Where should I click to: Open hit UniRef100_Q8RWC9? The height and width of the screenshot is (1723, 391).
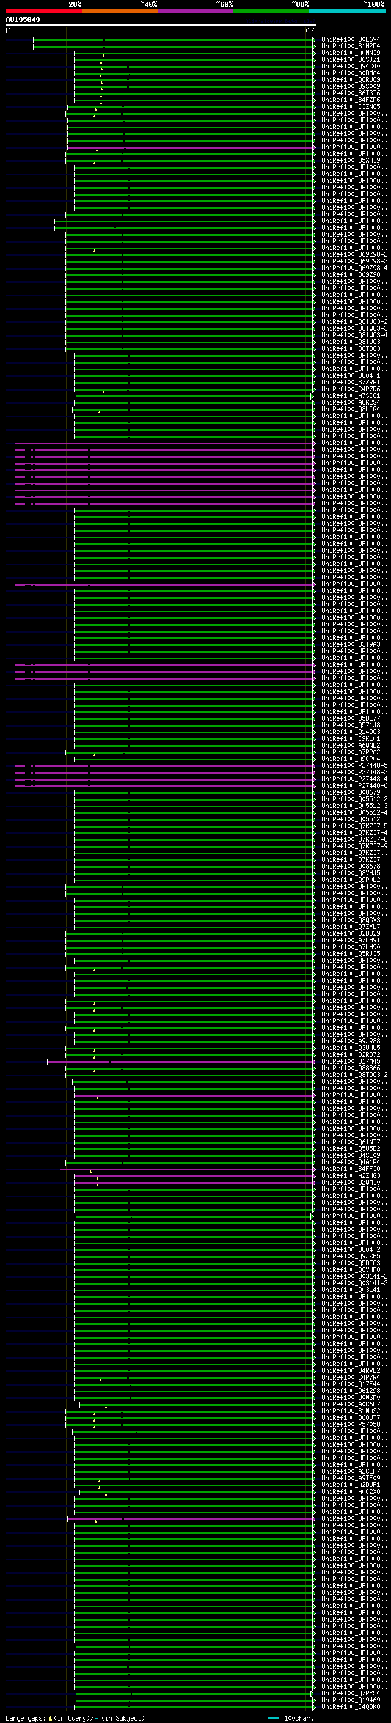point(351,79)
